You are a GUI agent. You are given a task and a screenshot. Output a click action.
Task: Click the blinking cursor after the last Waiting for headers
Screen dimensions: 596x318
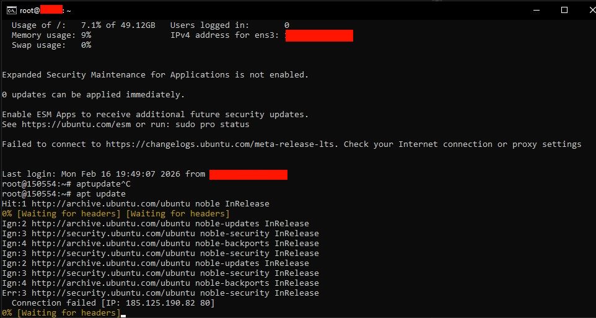(x=123, y=314)
